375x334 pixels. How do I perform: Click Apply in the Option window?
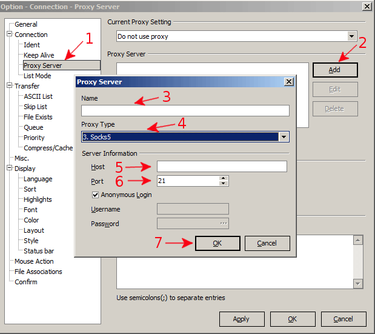pyautogui.click(x=242, y=319)
